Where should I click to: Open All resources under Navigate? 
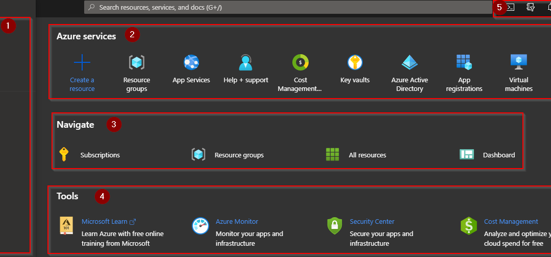point(367,155)
